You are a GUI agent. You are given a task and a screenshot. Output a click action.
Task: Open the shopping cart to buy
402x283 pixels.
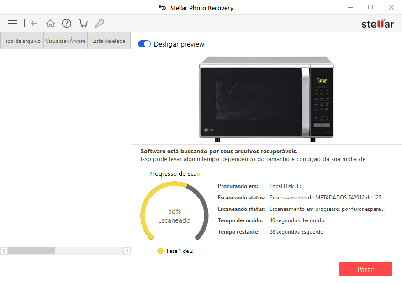coord(83,23)
